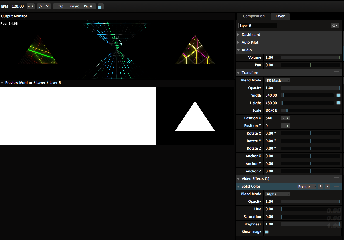Click the Video Effects drag handle icon
Image resolution: width=344 pixels, height=240 pixels.
(x=336, y=179)
